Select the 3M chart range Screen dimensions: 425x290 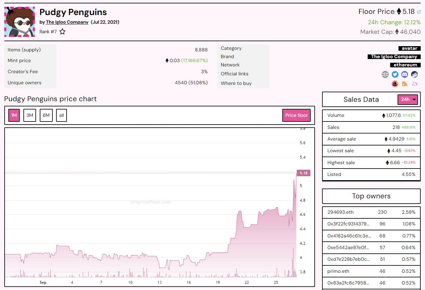[x=30, y=115]
